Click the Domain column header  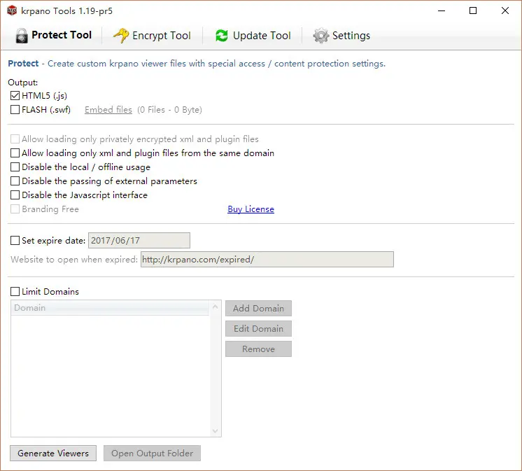[110, 307]
